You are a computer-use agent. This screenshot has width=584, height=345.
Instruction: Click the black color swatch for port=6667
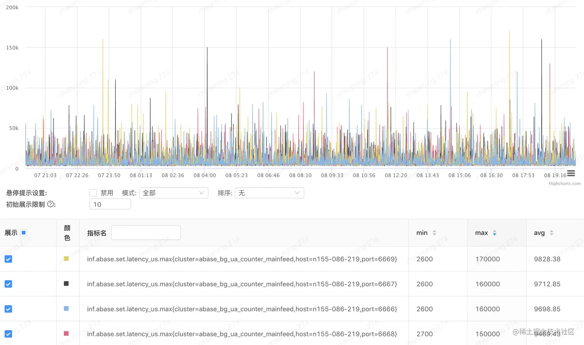66,284
